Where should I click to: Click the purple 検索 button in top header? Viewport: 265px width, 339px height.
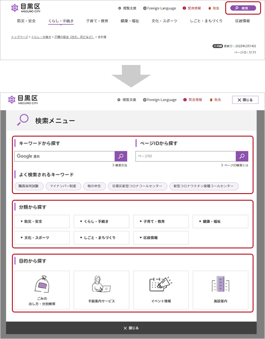[243, 8]
